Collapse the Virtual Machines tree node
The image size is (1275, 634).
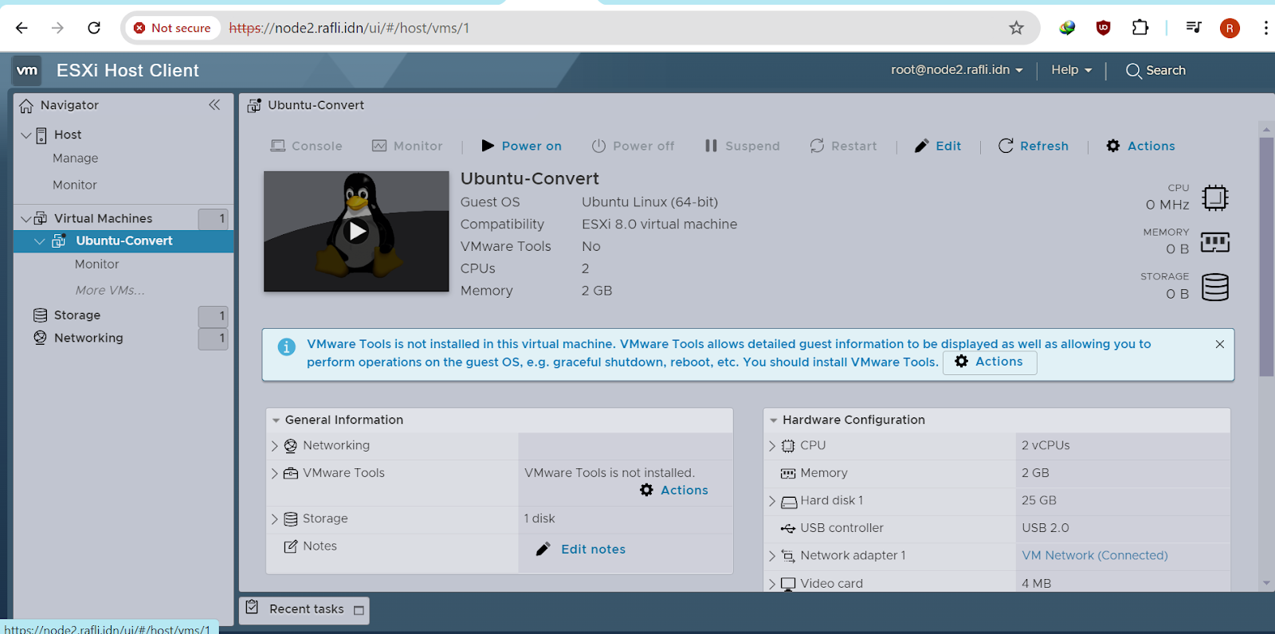[x=26, y=218]
